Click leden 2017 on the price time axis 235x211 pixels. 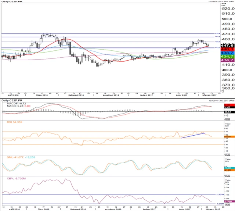[146, 95]
